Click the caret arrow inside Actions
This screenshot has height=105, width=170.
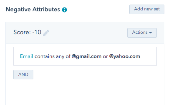click(x=150, y=33)
